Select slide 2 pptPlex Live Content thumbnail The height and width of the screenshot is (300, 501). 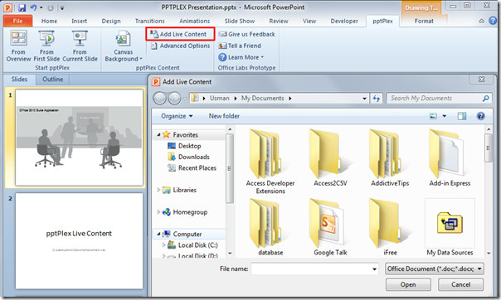[x=80, y=241]
